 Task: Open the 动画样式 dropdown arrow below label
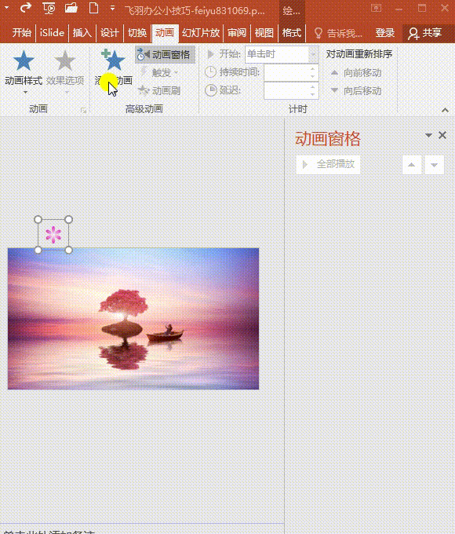click(26, 93)
